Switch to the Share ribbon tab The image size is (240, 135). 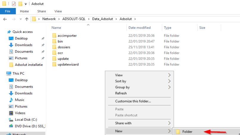(42, 11)
